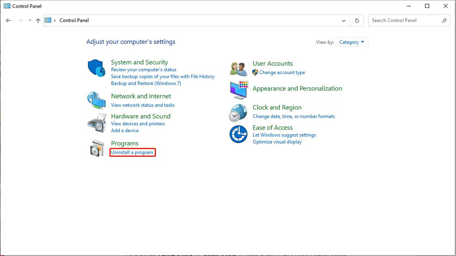
Task: Expand the address bar history dropdown
Action: click(x=343, y=20)
